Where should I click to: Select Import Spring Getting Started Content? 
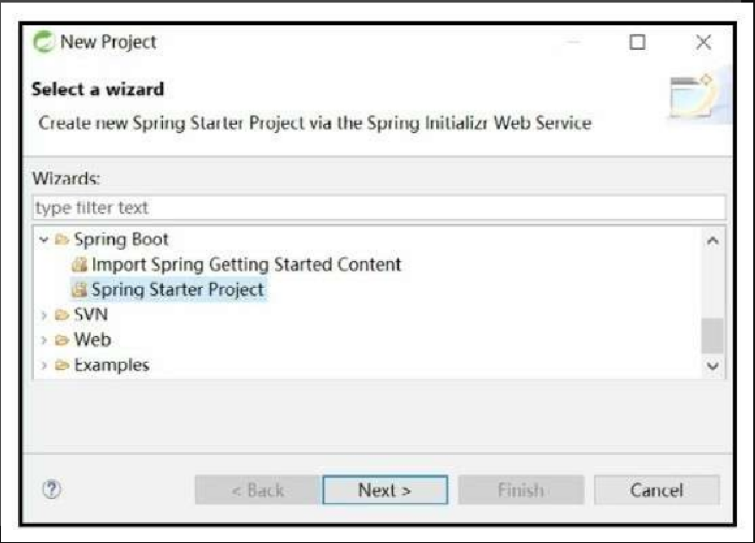[x=246, y=265]
